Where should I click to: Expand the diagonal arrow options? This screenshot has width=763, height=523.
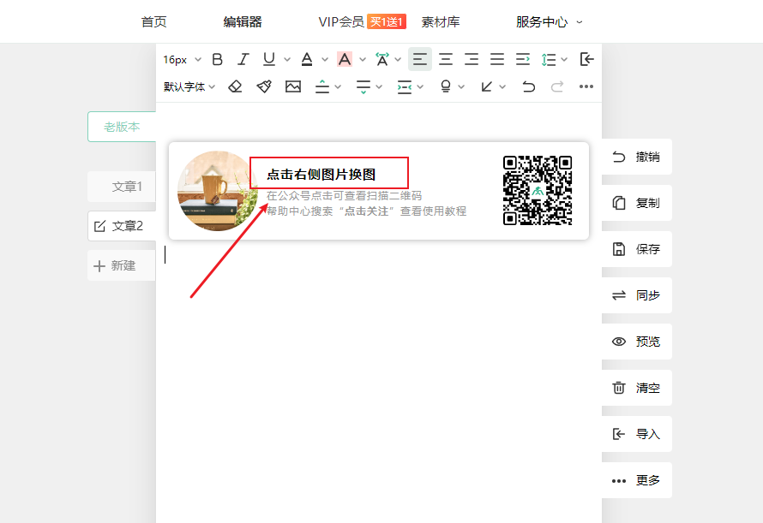[502, 86]
